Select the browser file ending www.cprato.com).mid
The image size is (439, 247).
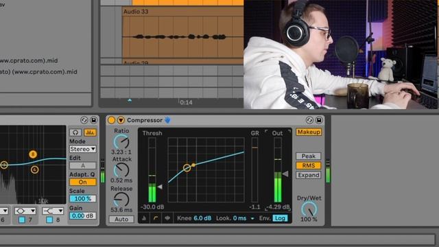(x=29, y=60)
